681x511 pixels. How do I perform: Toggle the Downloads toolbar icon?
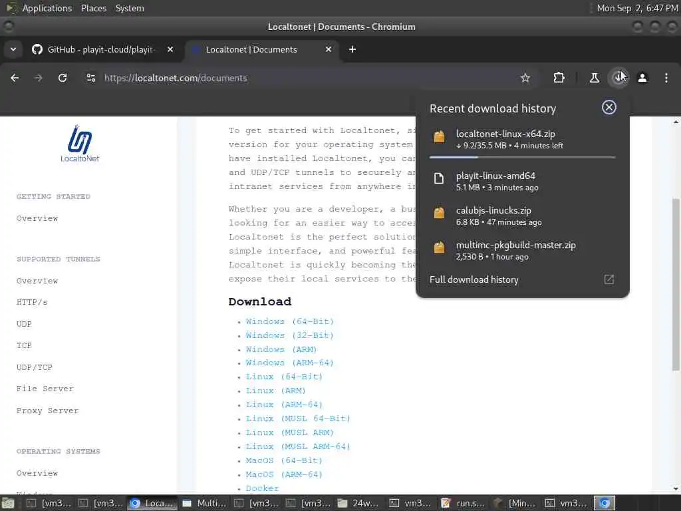[x=618, y=78]
